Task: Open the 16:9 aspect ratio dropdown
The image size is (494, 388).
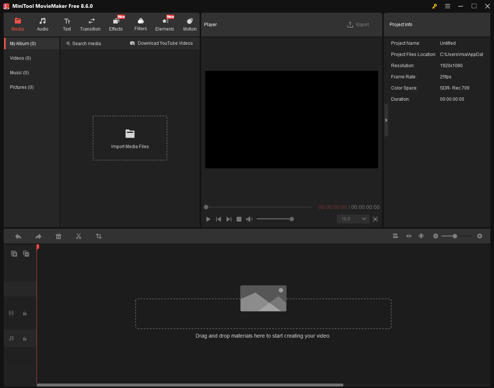Action: point(353,219)
